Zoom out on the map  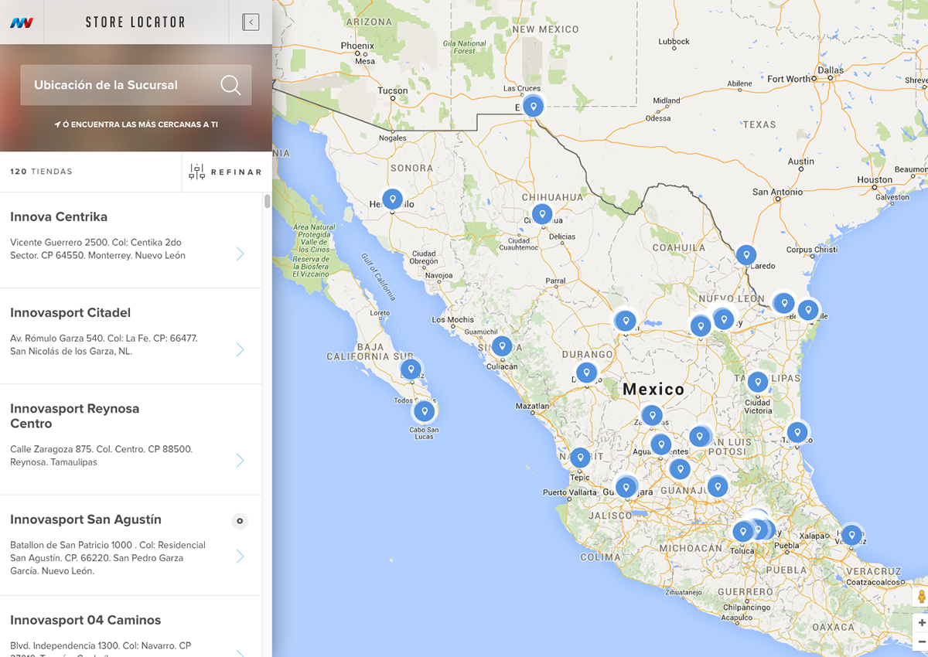click(921, 642)
